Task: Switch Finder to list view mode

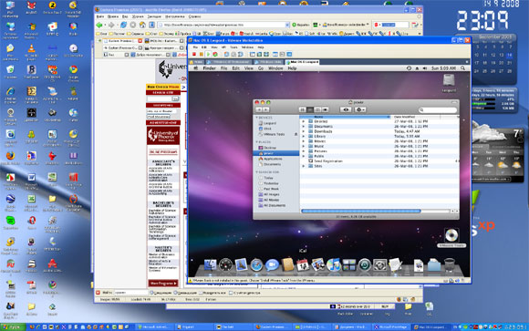Action: click(310, 110)
